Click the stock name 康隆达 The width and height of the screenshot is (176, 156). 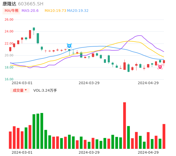coord(9,4)
